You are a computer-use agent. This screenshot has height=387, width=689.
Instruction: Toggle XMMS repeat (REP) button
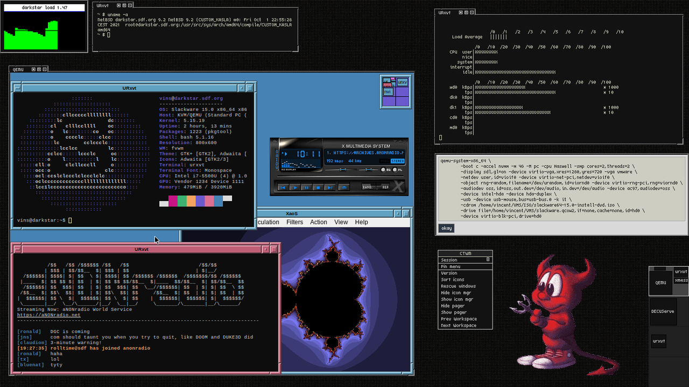click(383, 187)
